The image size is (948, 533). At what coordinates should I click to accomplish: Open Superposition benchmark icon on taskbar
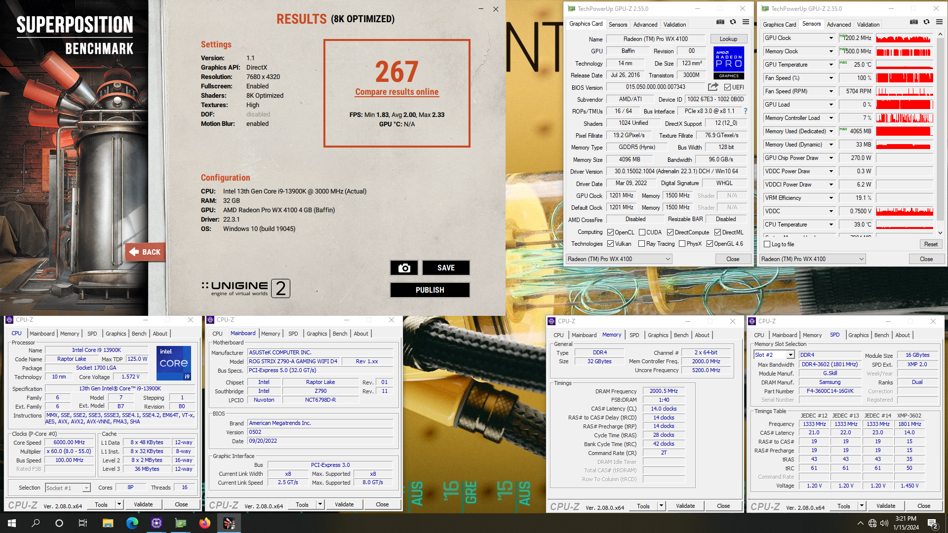[229, 523]
